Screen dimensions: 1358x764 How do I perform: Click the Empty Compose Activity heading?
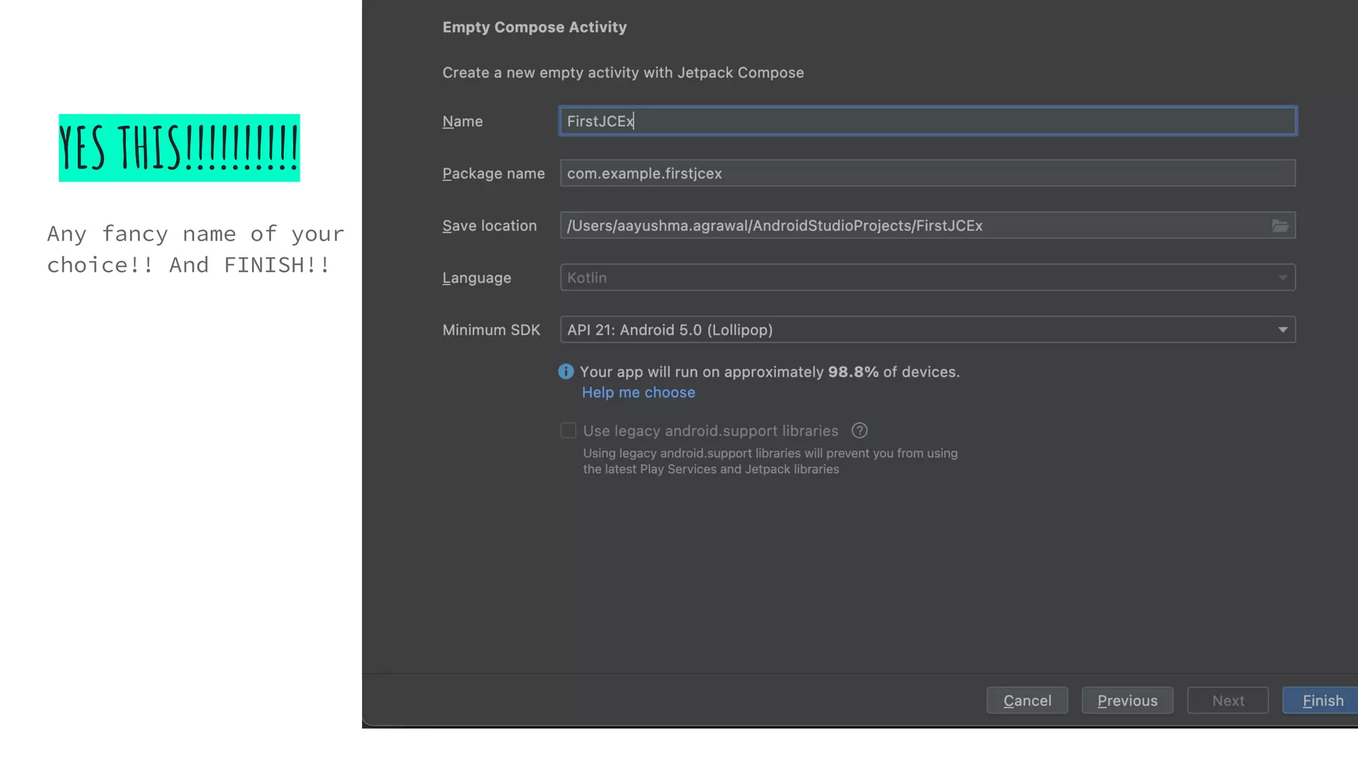click(x=534, y=27)
